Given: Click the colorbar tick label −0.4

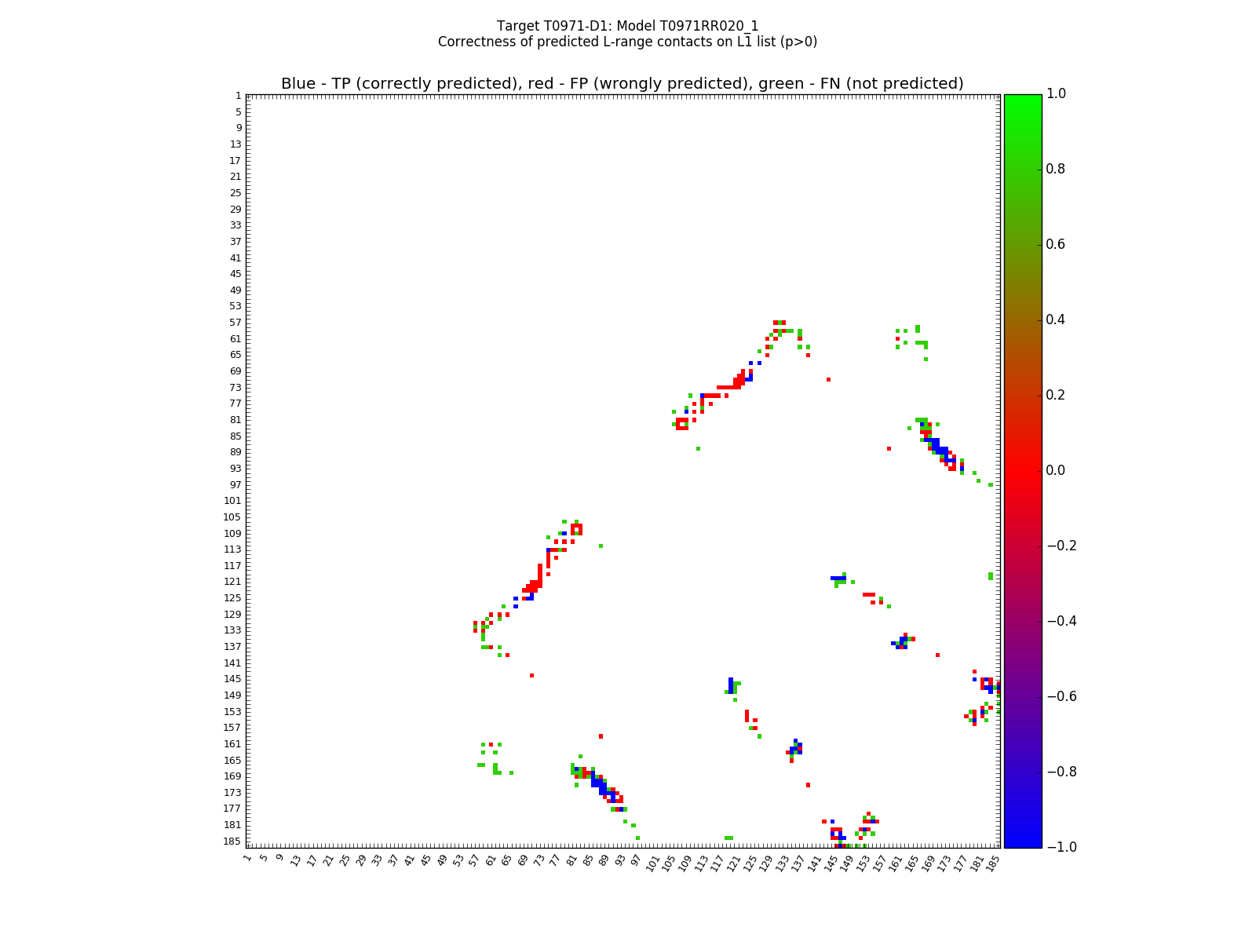Looking at the screenshot, I should [1059, 621].
